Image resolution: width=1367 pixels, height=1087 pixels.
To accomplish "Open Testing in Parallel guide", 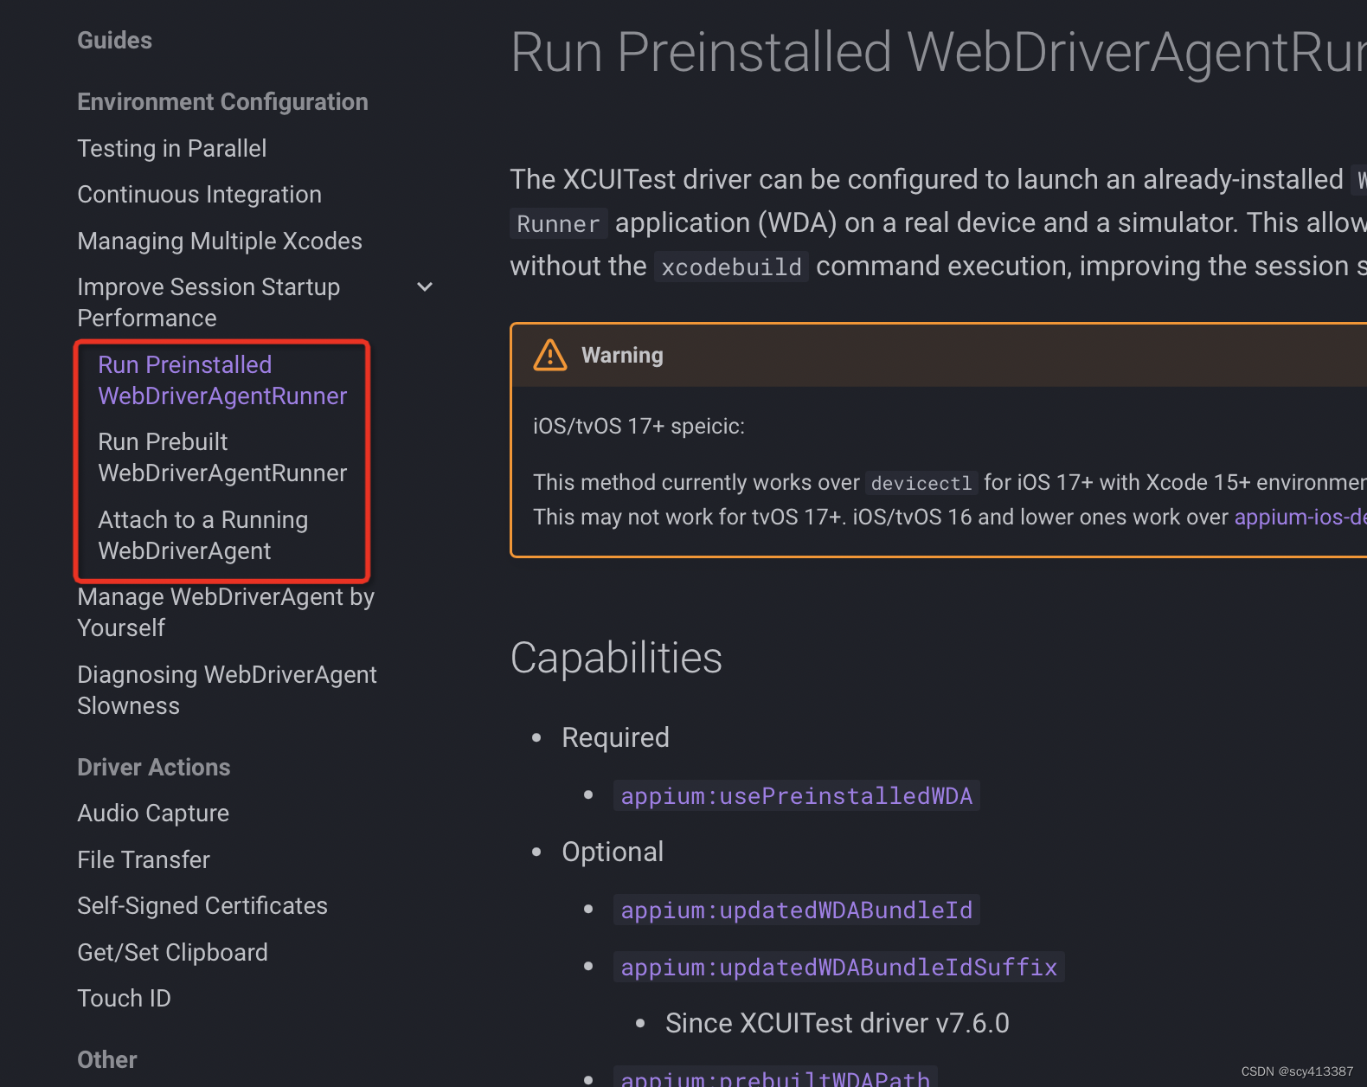I will [x=172, y=149].
